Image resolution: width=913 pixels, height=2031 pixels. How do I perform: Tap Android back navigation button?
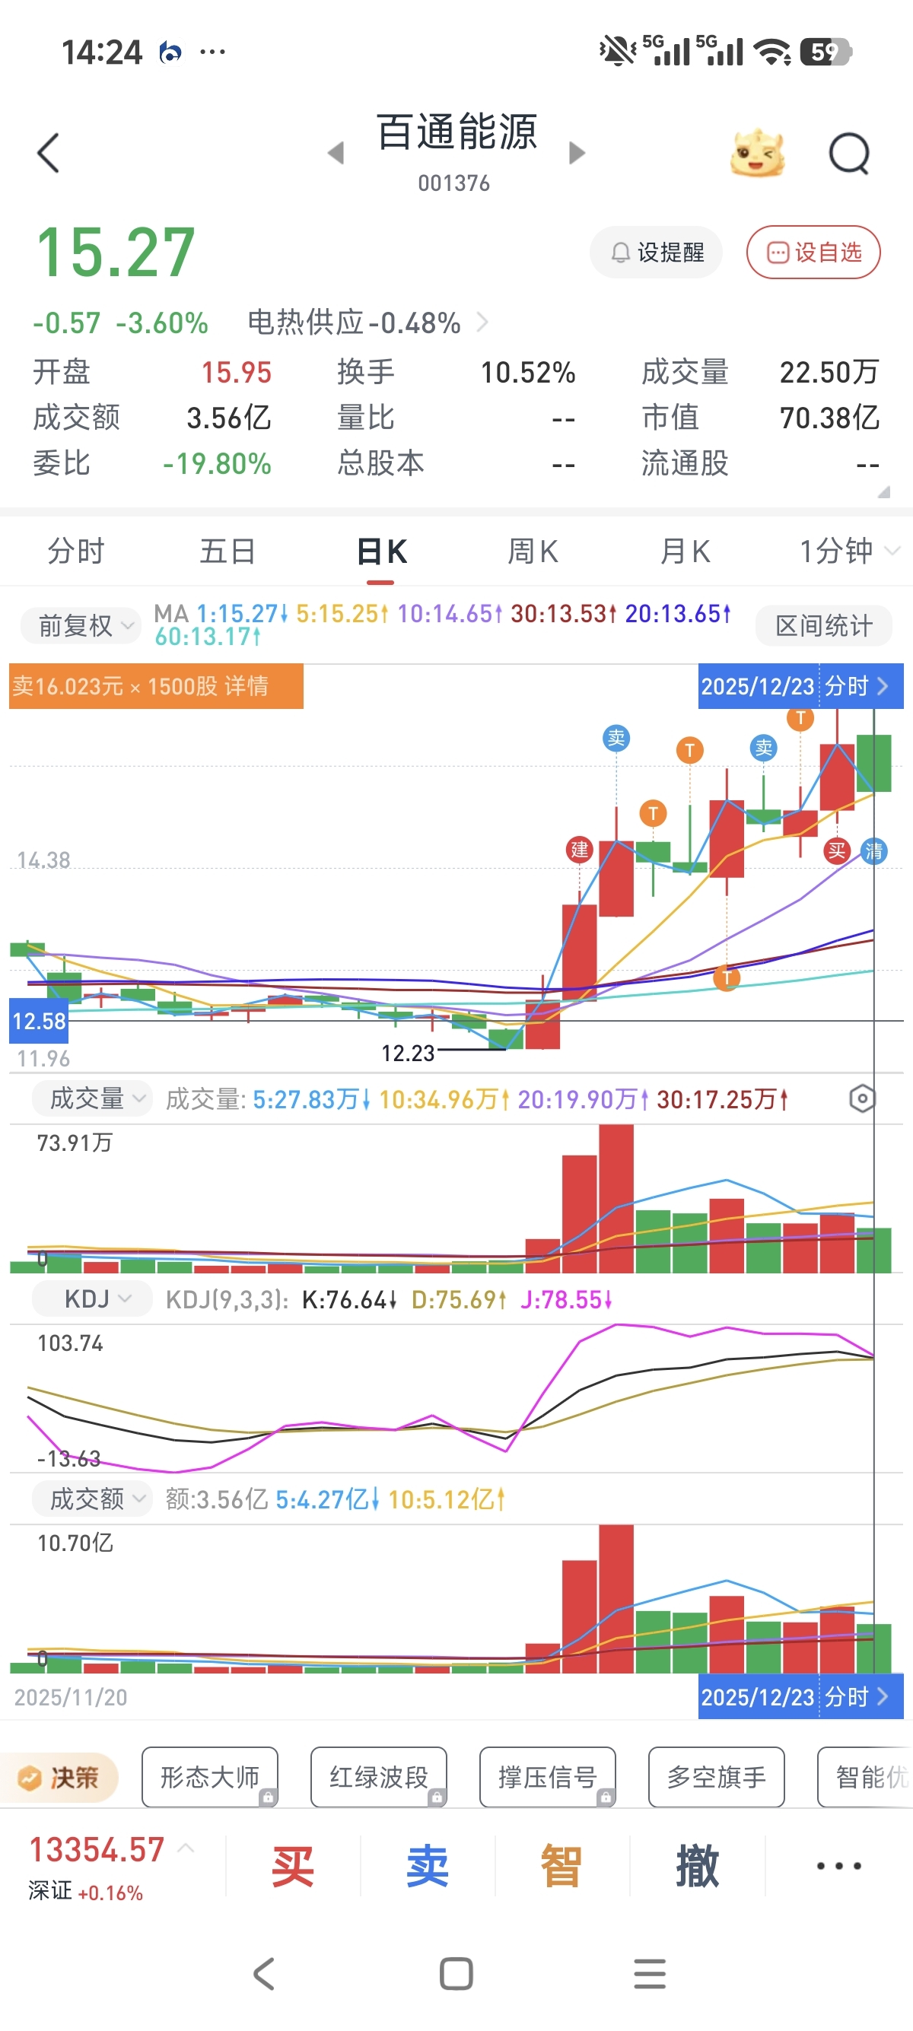[263, 1973]
